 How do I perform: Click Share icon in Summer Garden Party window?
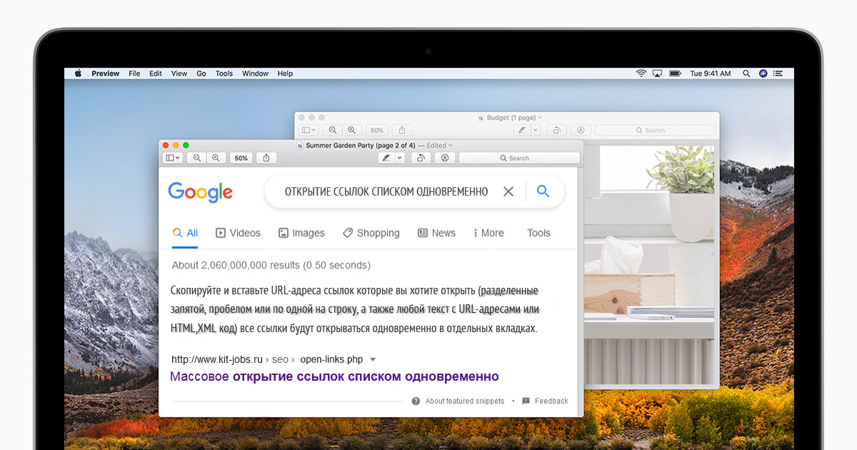266,158
